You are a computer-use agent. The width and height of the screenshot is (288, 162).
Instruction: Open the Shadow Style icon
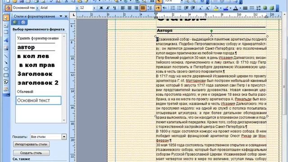(x=265, y=8)
